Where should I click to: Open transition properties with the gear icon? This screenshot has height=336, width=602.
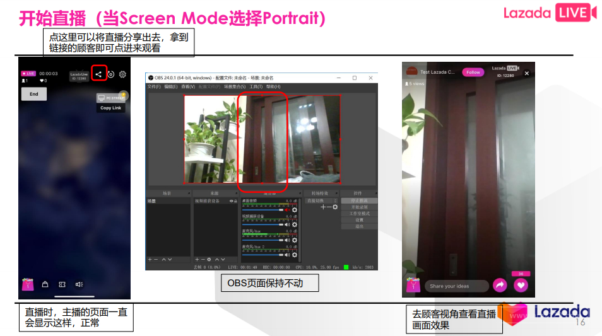pyautogui.click(x=335, y=207)
